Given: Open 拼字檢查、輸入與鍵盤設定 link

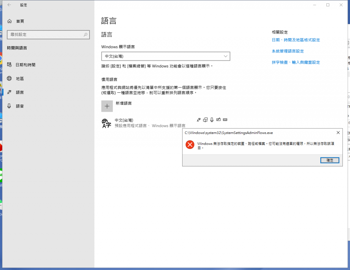Looking at the screenshot, I should (x=296, y=62).
